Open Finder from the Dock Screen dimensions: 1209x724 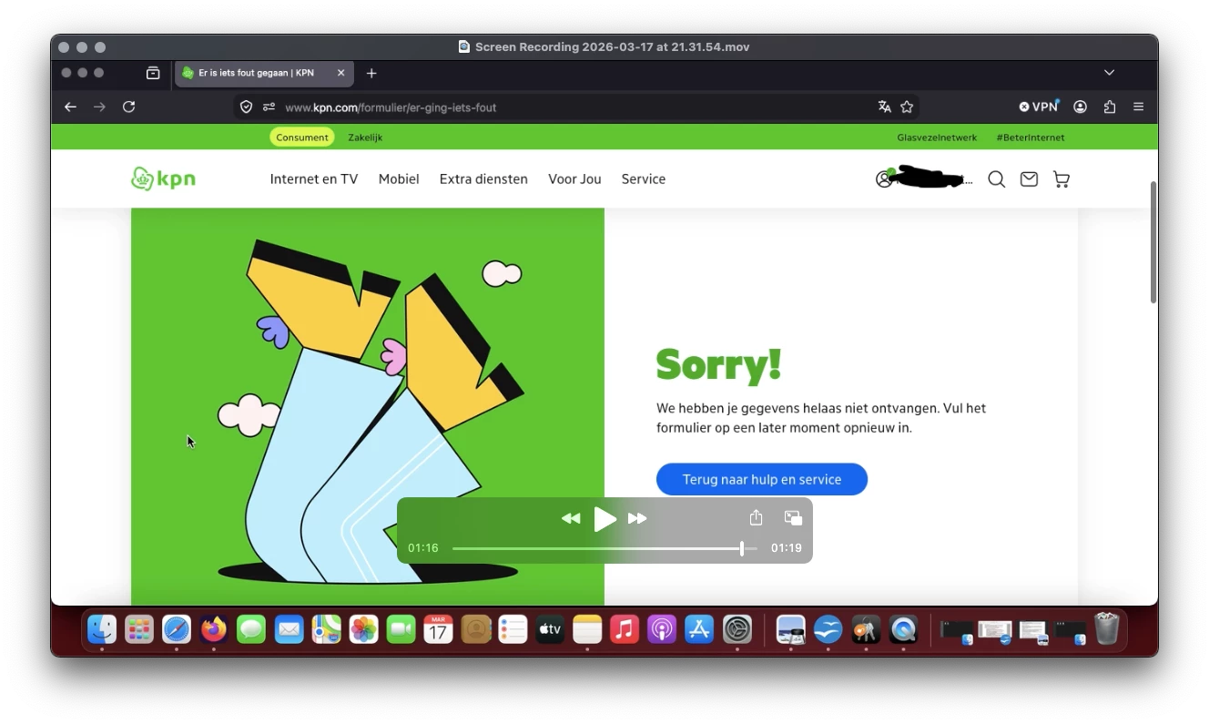point(102,628)
